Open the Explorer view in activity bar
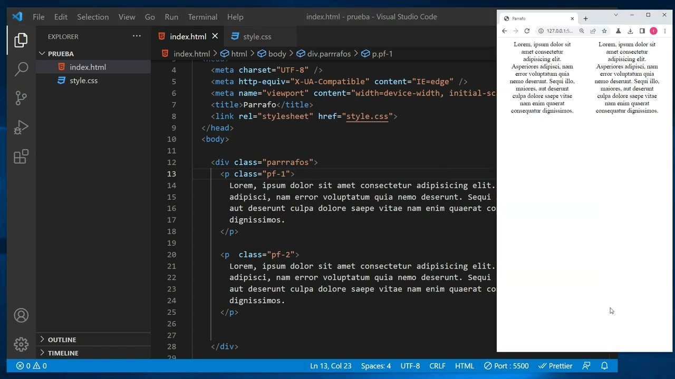Image resolution: width=675 pixels, height=379 pixels. 21,40
